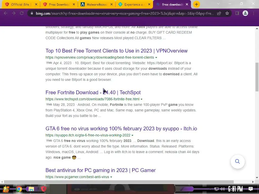Open the Windows Start button

click(x=6, y=189)
